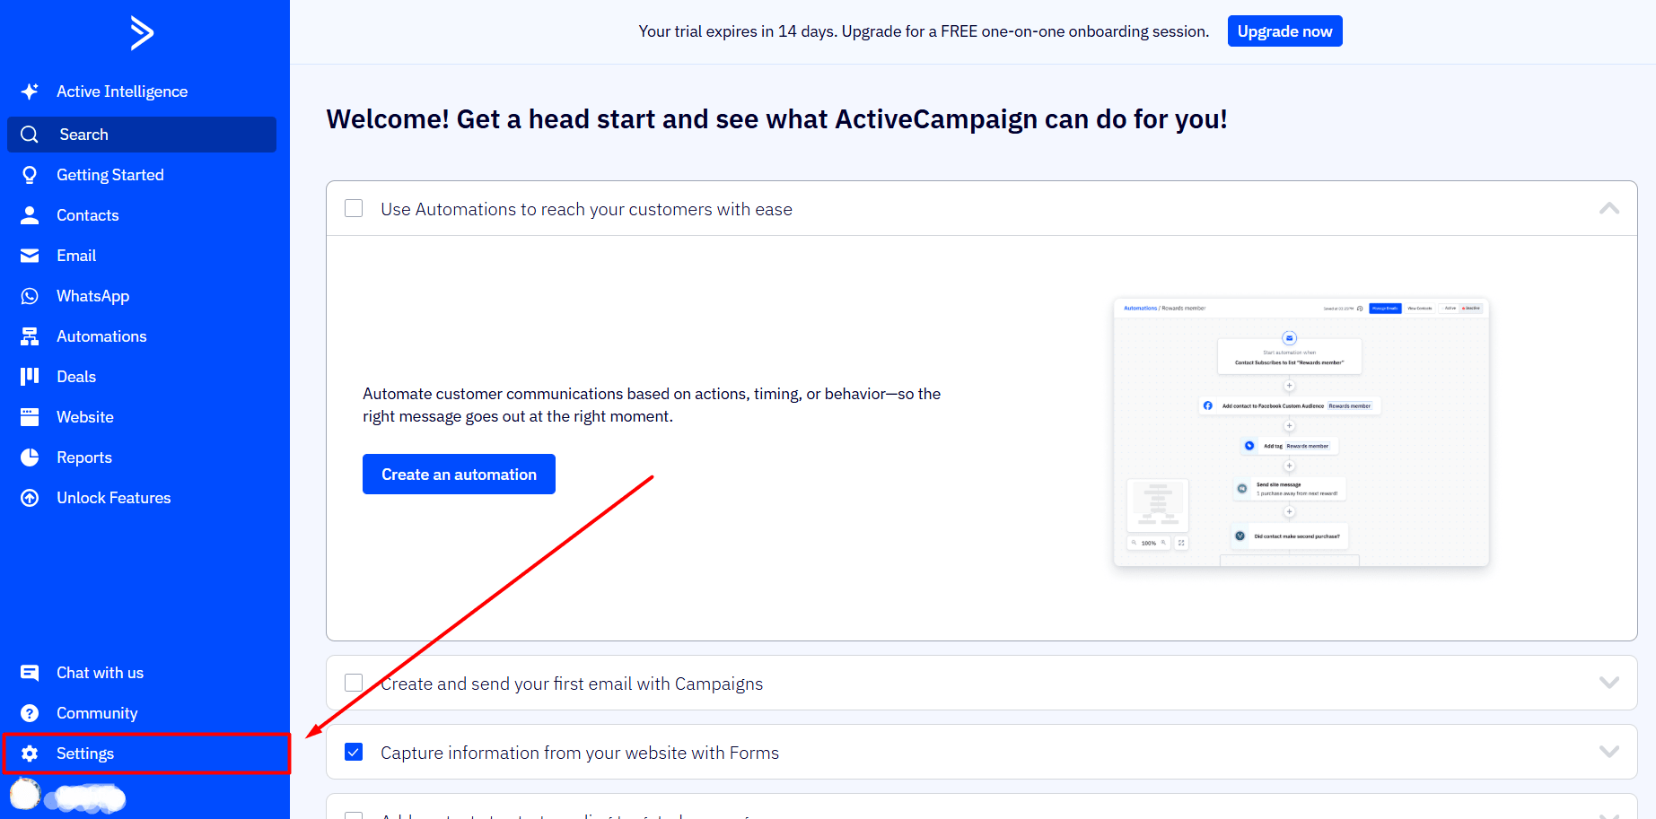
Task: Click the Unlock Features arrow icon
Action: pos(30,498)
